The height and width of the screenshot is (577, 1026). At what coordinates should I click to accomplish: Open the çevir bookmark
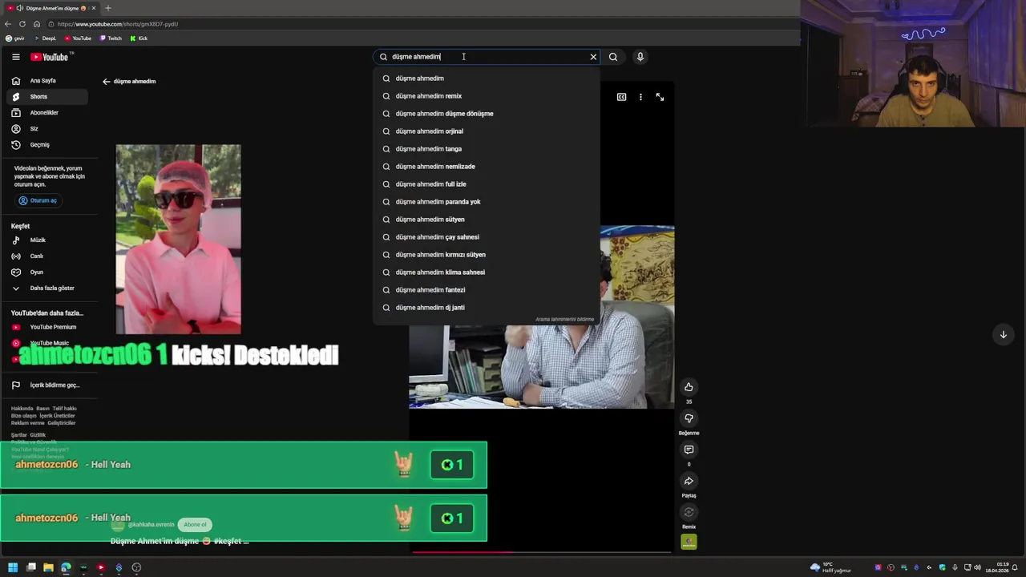(x=15, y=38)
